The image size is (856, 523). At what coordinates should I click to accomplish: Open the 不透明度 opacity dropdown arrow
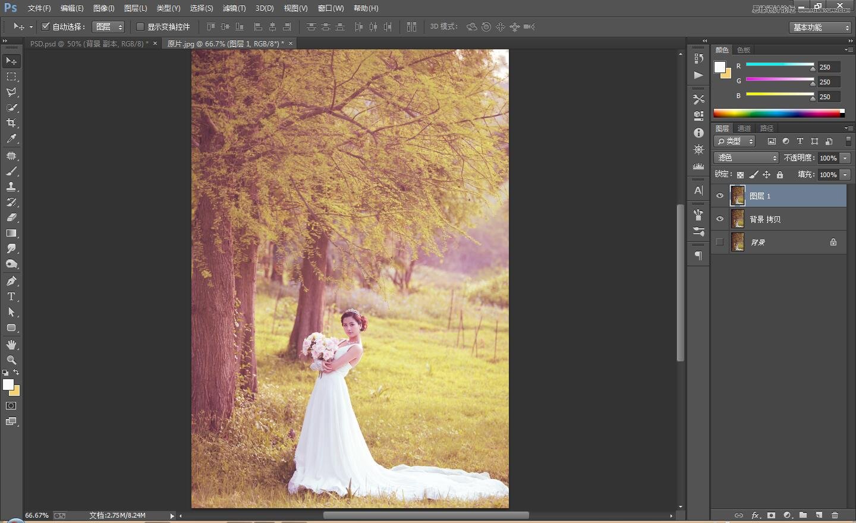pos(845,158)
